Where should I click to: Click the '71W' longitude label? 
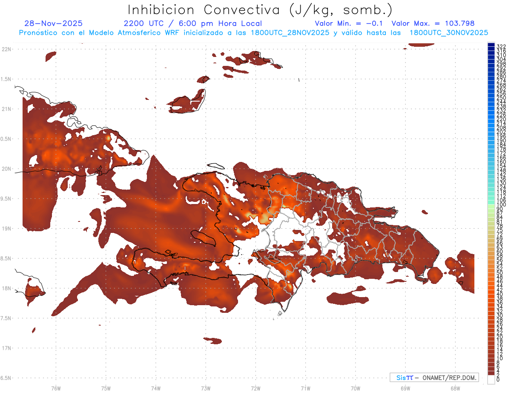click(305, 388)
